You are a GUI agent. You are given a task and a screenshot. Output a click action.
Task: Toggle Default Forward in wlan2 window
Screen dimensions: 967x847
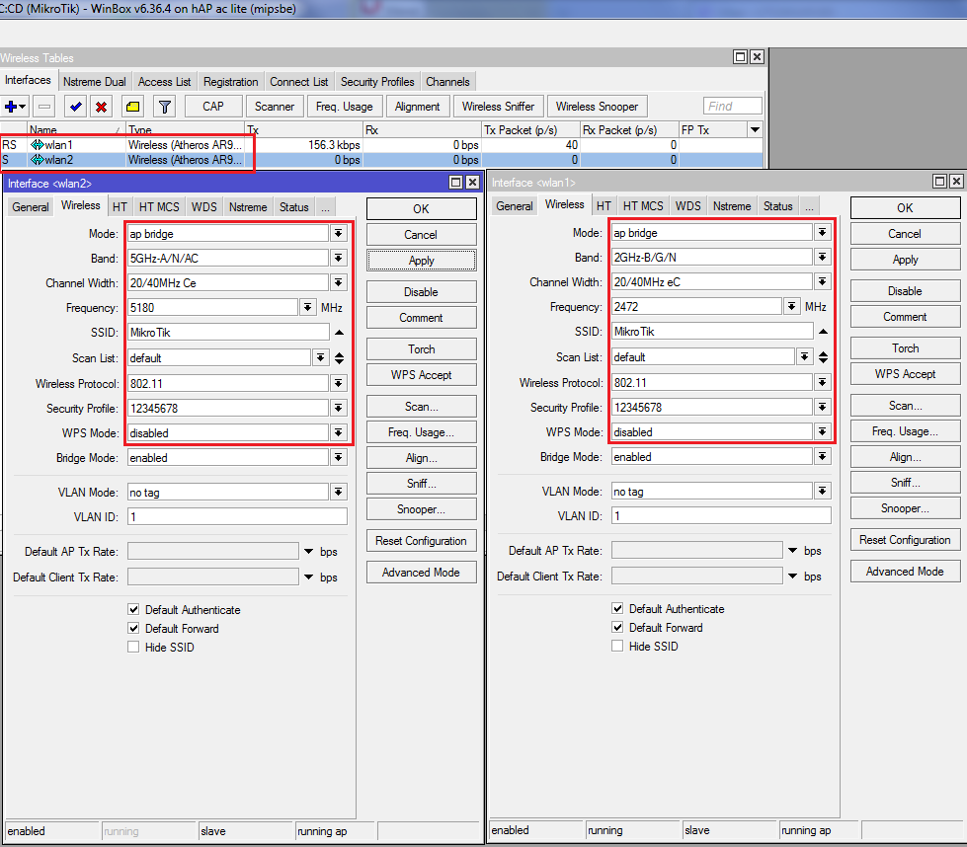pos(133,628)
